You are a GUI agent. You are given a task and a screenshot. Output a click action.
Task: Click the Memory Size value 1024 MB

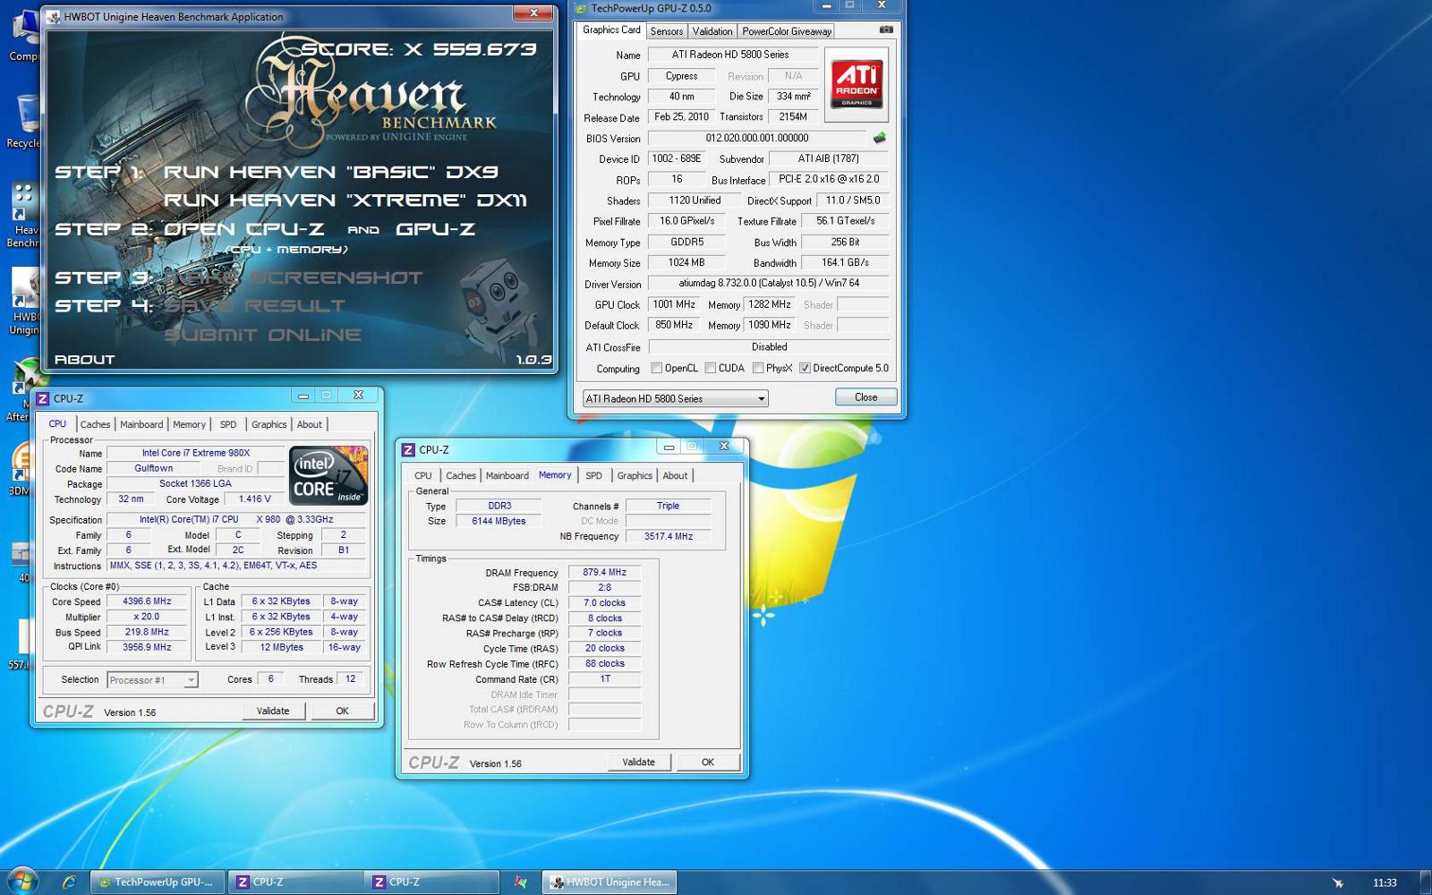(x=686, y=262)
